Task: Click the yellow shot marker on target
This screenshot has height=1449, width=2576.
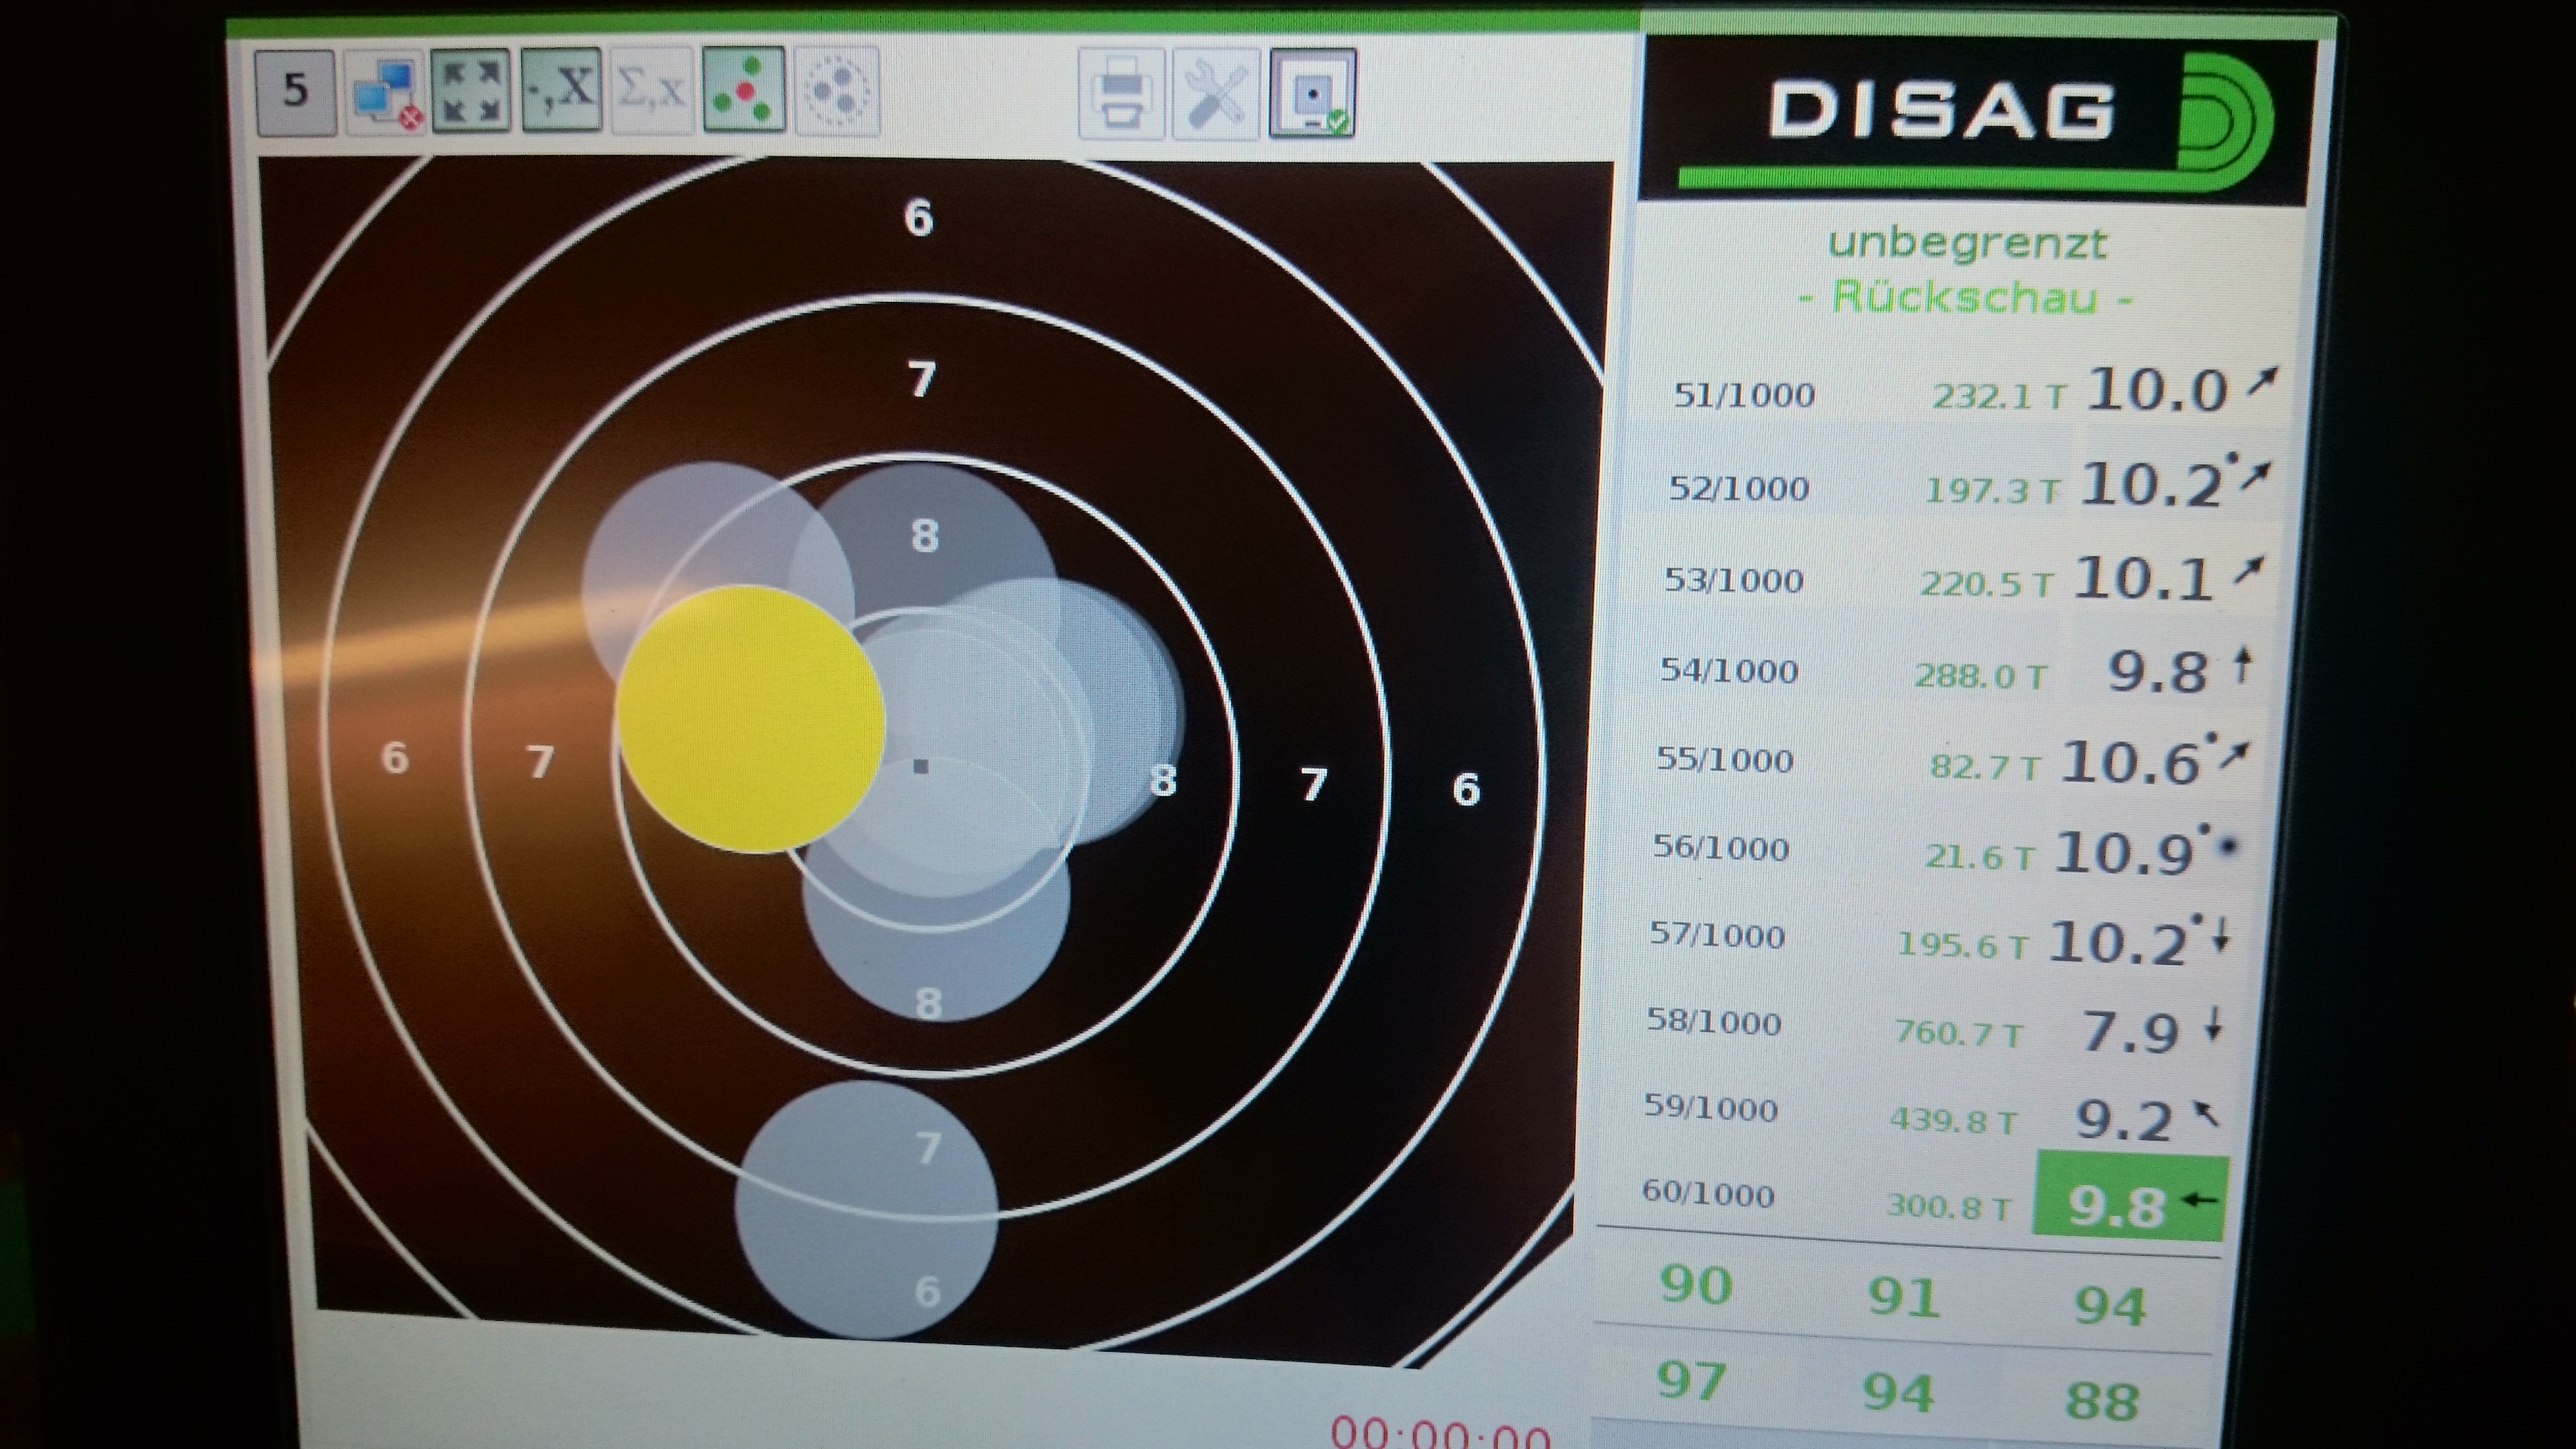Action: (x=750, y=718)
